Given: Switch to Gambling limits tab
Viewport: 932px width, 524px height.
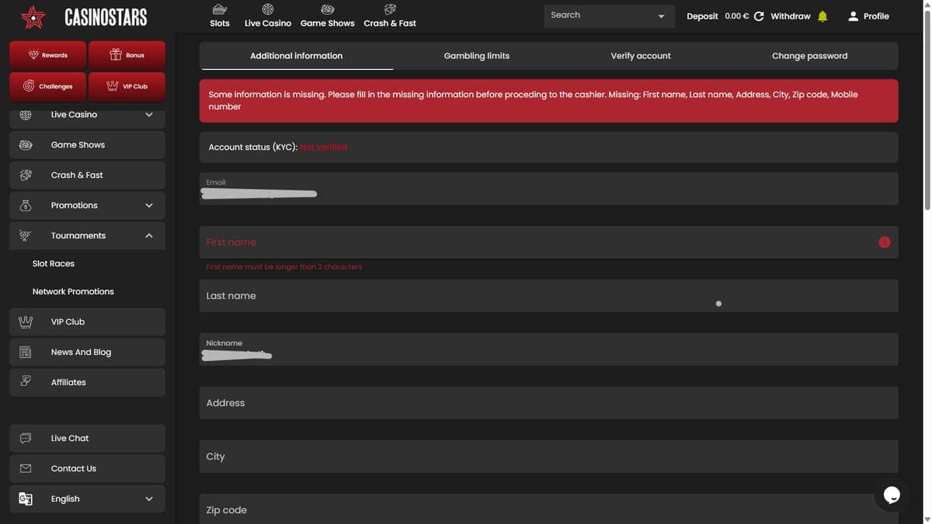Looking at the screenshot, I should tap(477, 56).
